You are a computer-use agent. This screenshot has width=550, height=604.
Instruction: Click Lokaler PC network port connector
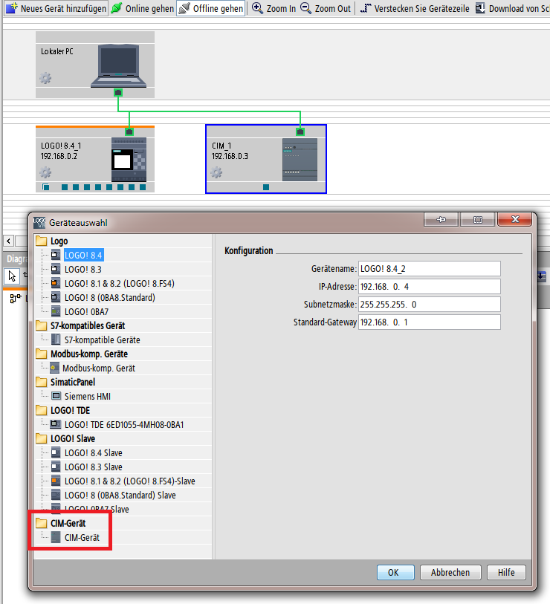click(x=118, y=92)
